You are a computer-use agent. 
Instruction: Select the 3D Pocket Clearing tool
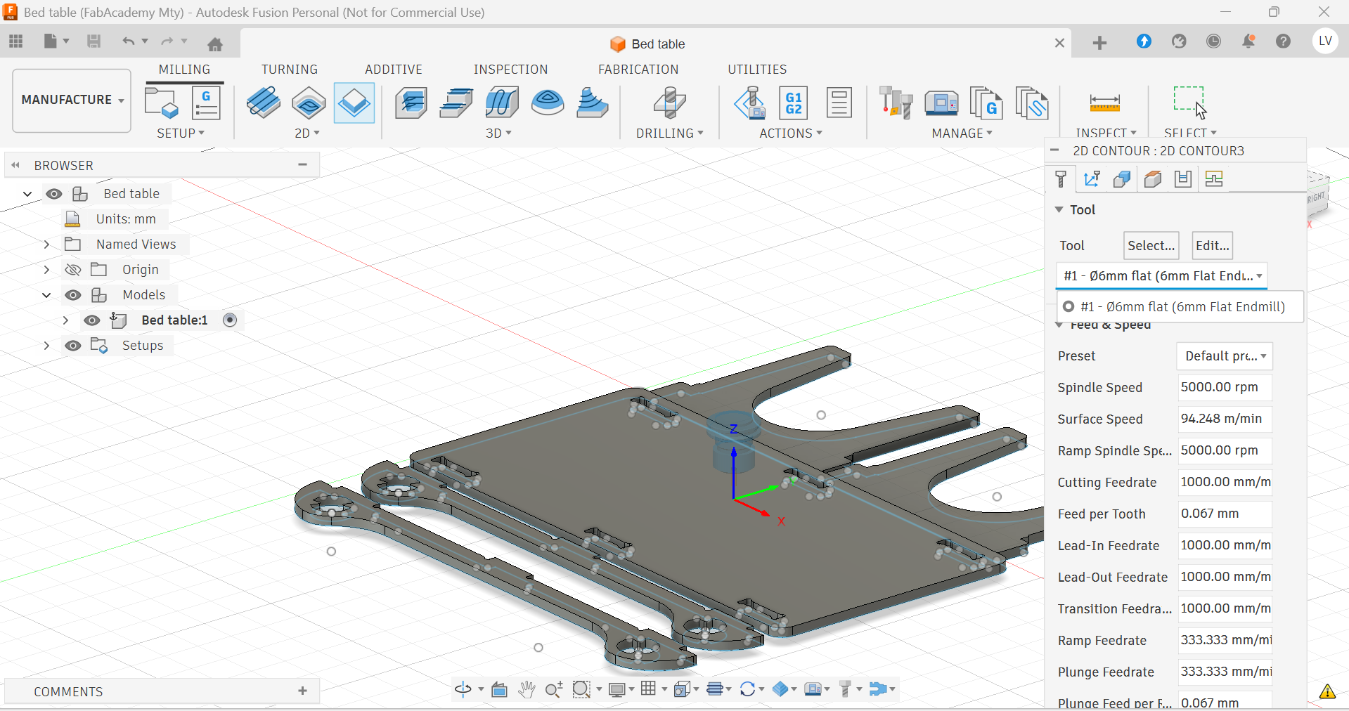point(456,103)
